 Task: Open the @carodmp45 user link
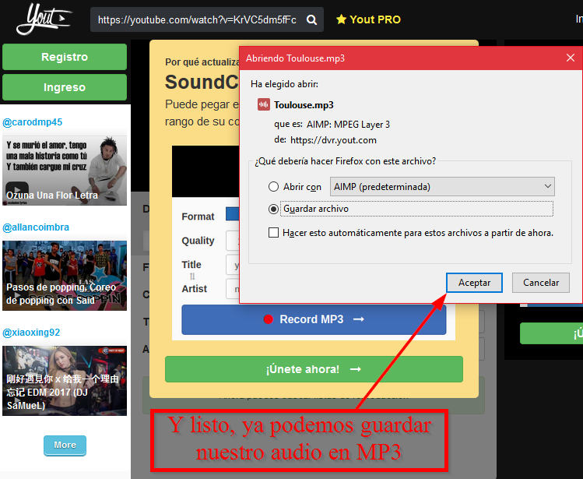(33, 122)
